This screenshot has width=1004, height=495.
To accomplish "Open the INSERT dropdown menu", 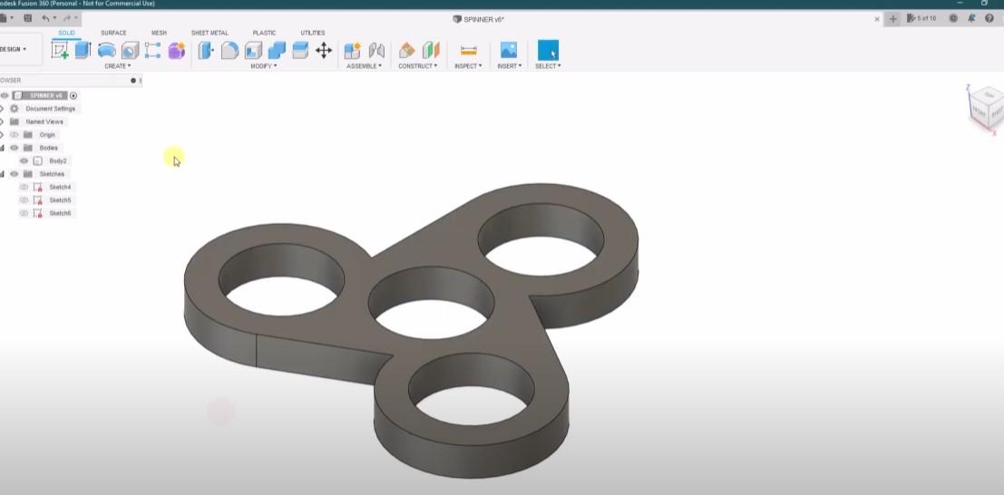I will 510,66.
